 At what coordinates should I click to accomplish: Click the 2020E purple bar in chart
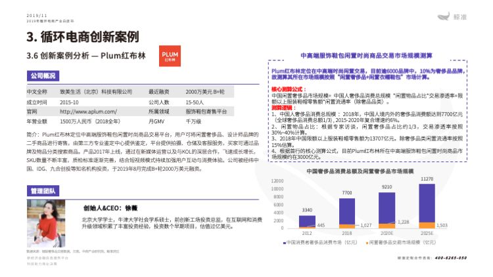[387, 208]
